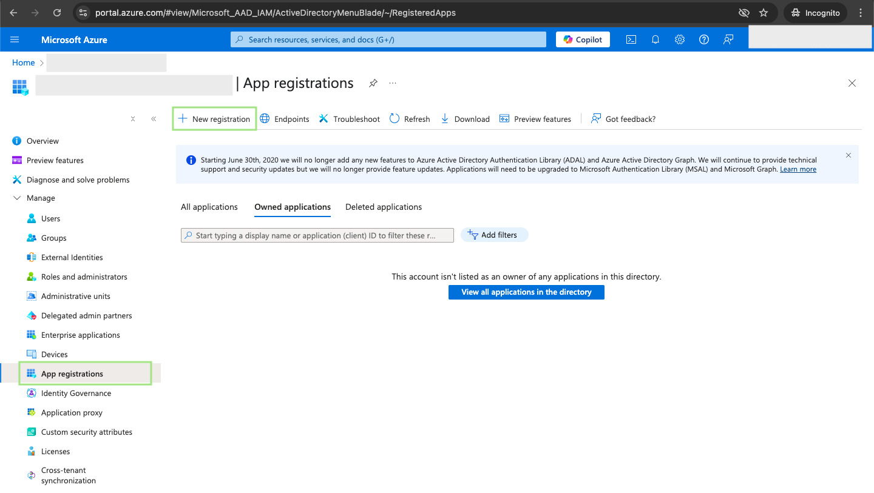Open the top bar Feedback icon

(x=728, y=39)
